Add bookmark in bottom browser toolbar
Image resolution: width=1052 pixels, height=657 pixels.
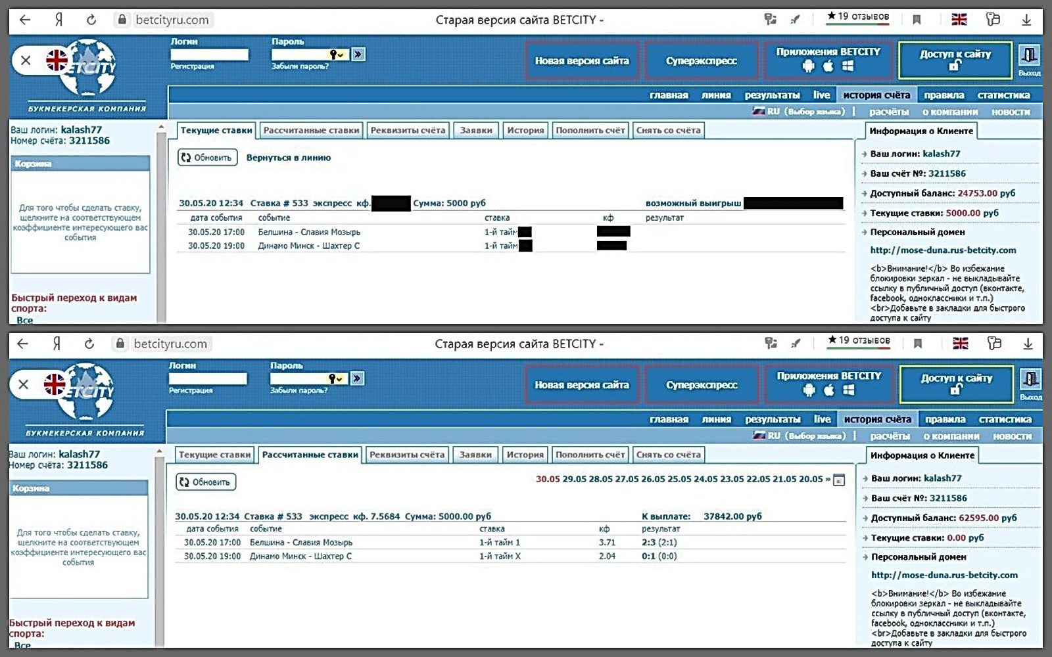(918, 344)
